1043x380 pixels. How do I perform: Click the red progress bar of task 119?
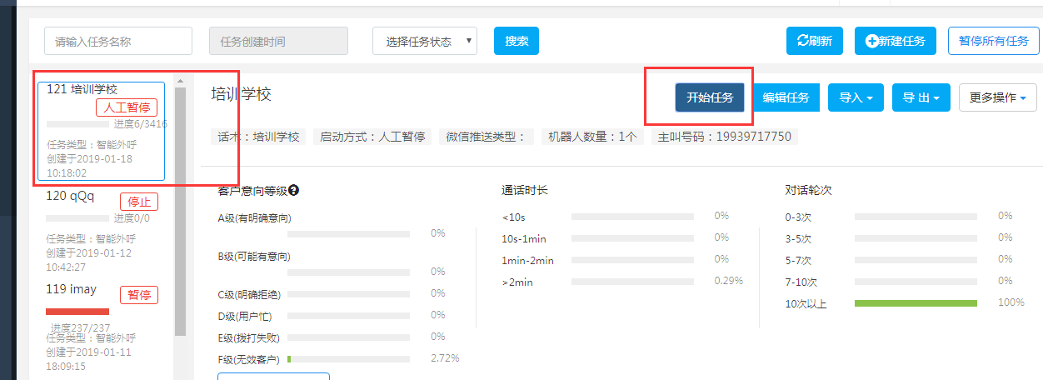[77, 312]
